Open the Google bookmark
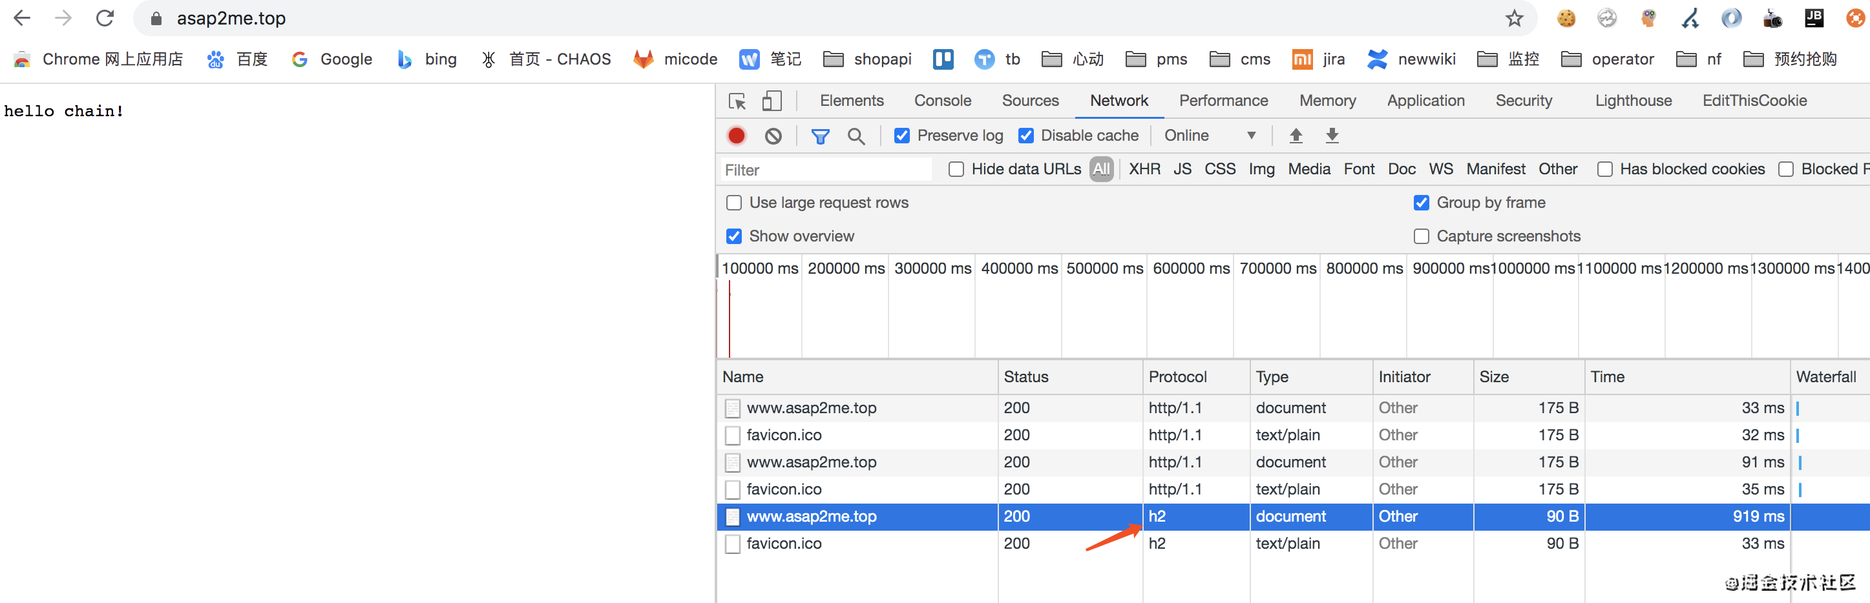The width and height of the screenshot is (1870, 603). (331, 59)
